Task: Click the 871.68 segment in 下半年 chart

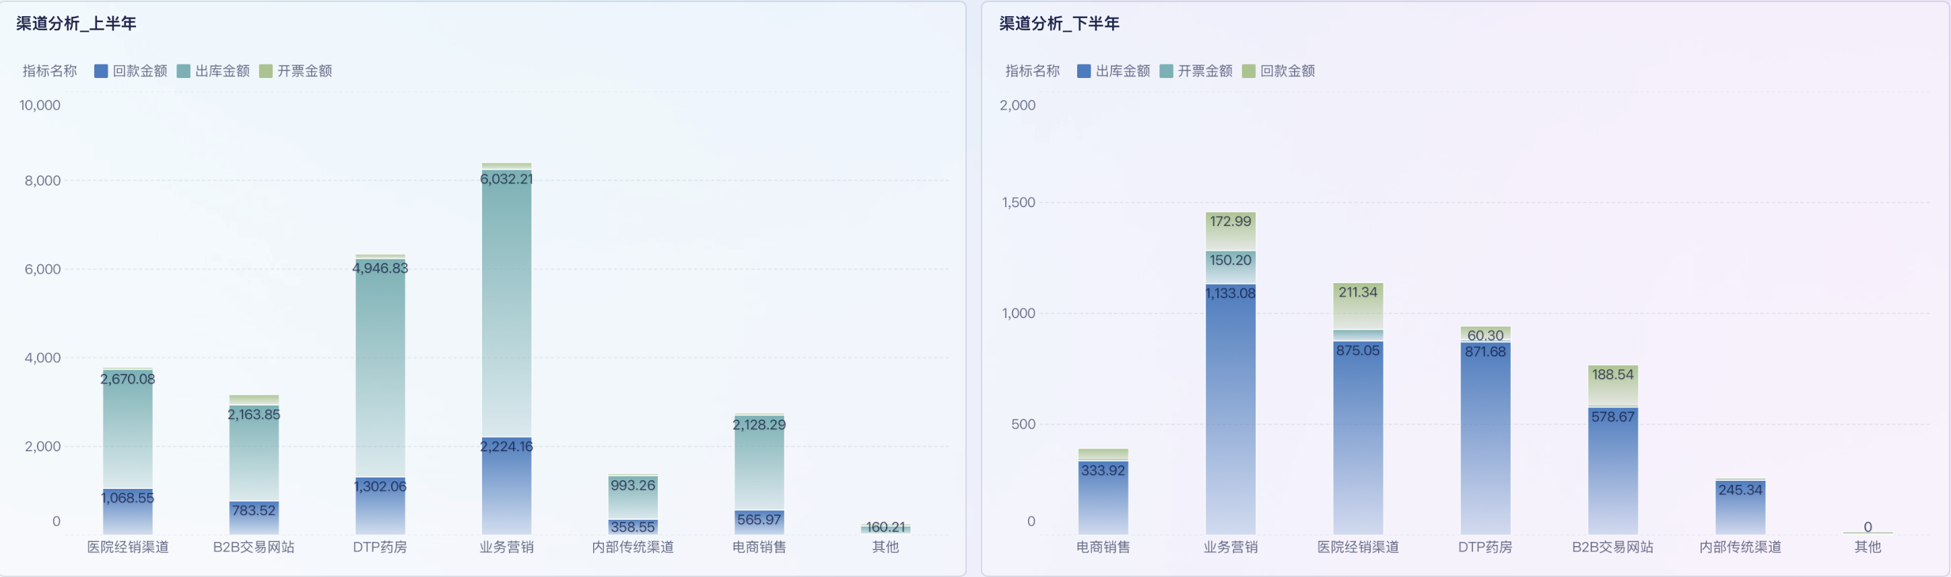Action: point(1485,438)
